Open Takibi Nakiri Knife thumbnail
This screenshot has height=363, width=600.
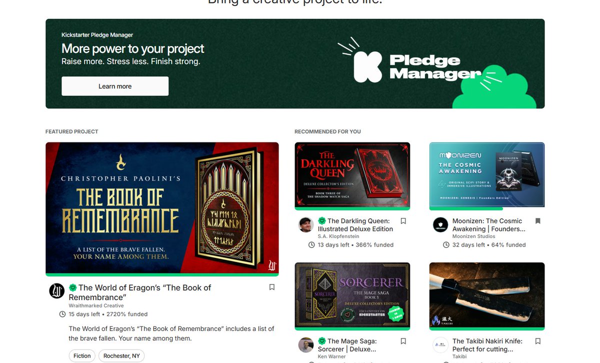[487, 295]
